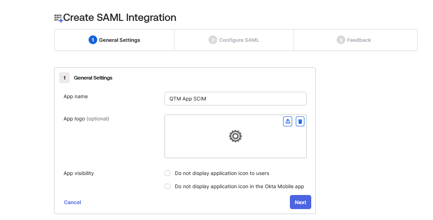Click the app grid icon beside the title
Screen dimensions: 433x220
click(x=59, y=18)
